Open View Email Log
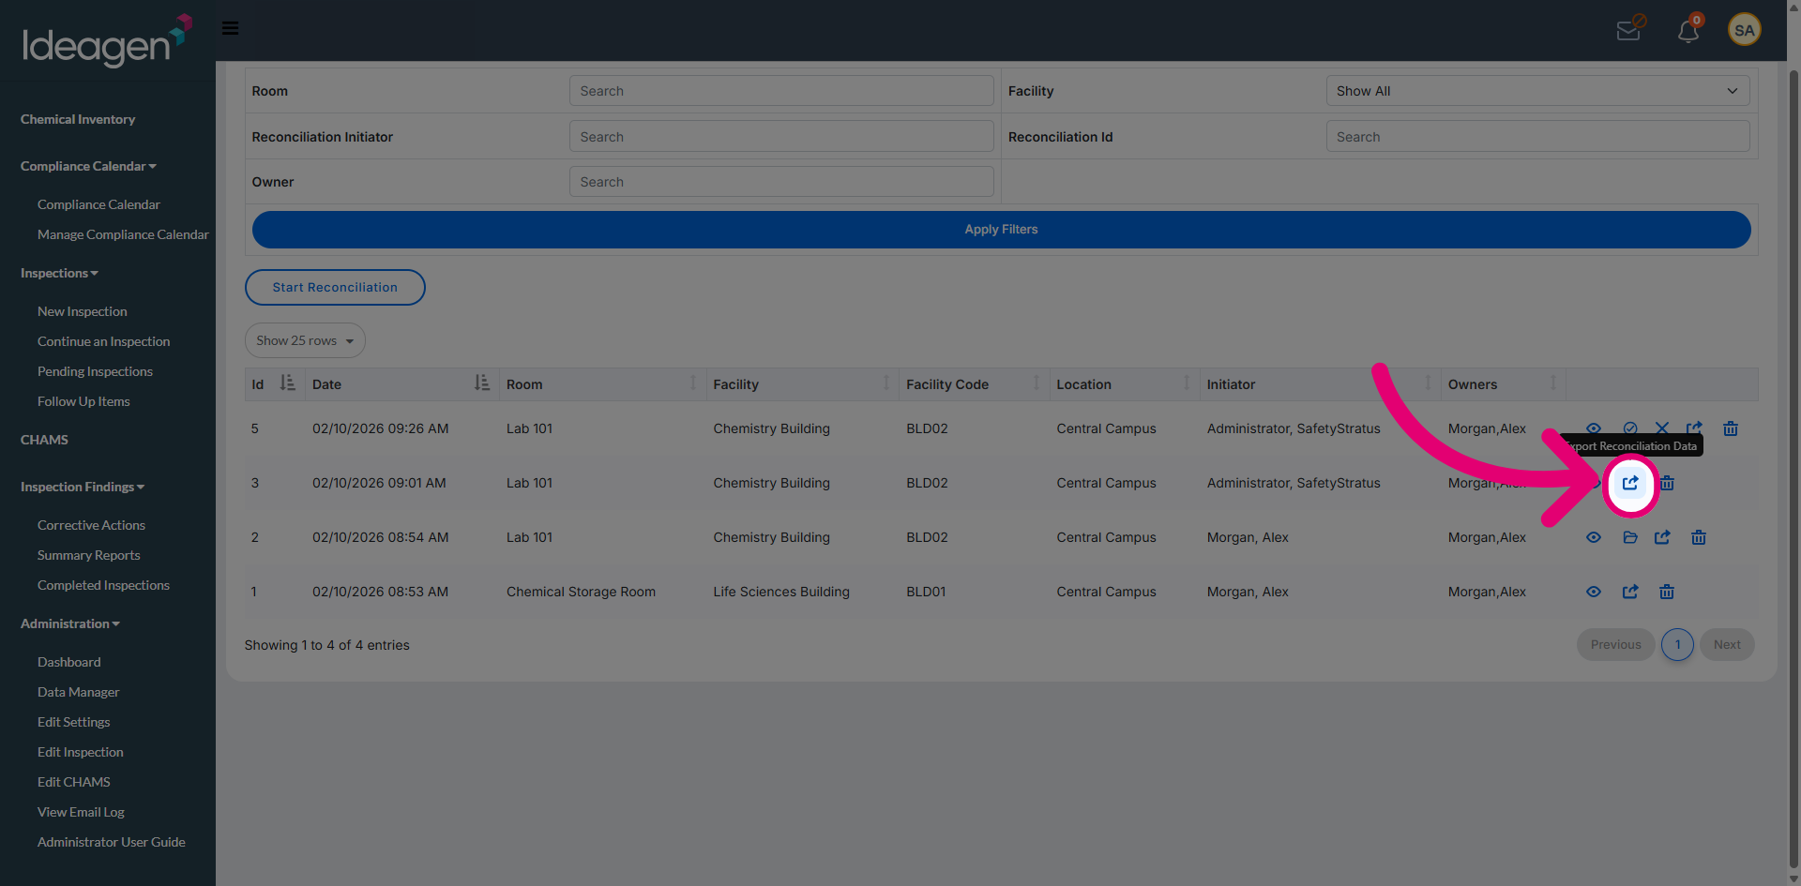Image resolution: width=1801 pixels, height=886 pixels. coord(81,812)
